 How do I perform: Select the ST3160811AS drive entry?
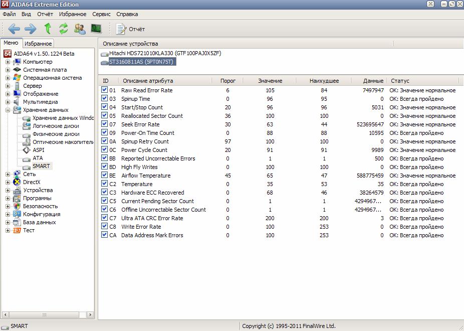142,62
